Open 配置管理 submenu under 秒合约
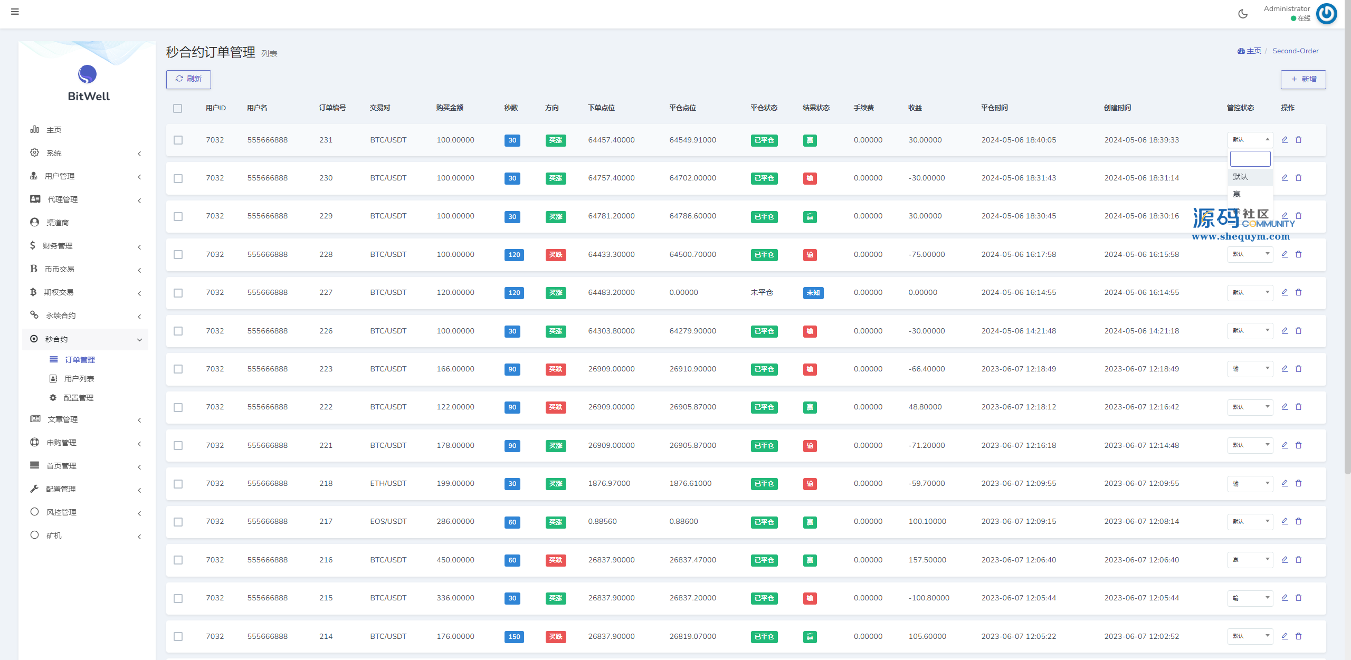Screen dimensions: 1351x660 click(79, 398)
